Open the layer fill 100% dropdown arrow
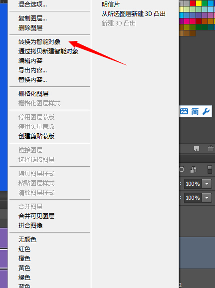The image size is (215, 288). [207, 198]
